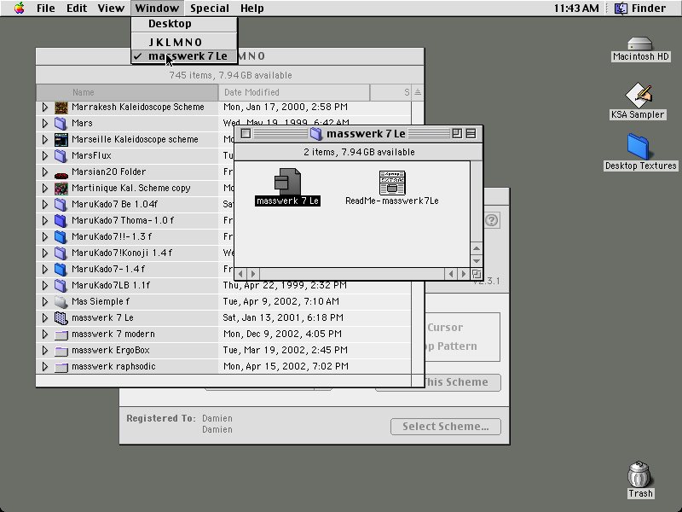Click the vertical scroll up arrow in masswerk window
The width and height of the screenshot is (682, 512).
(x=477, y=248)
